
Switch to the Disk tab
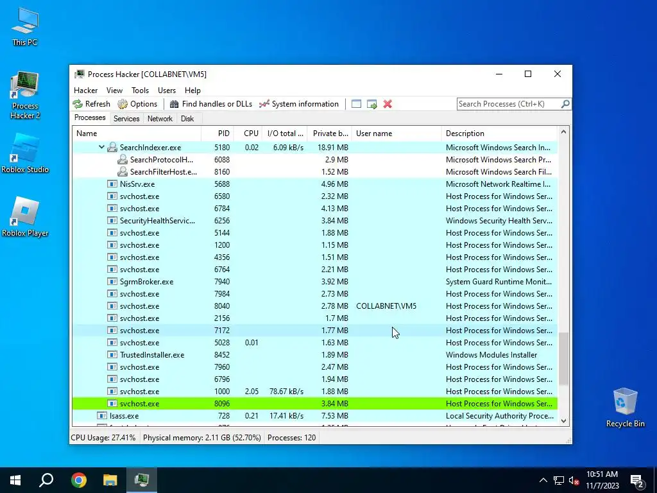[x=187, y=119]
